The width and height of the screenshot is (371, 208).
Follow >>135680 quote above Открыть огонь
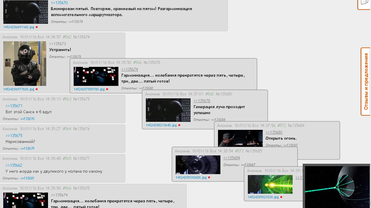coord(274,132)
